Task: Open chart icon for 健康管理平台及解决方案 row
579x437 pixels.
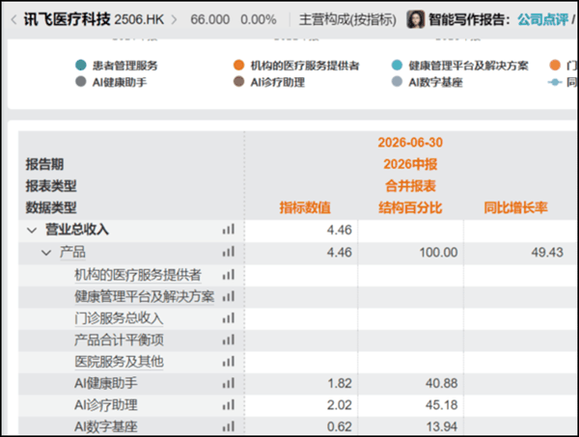Action: [228, 296]
